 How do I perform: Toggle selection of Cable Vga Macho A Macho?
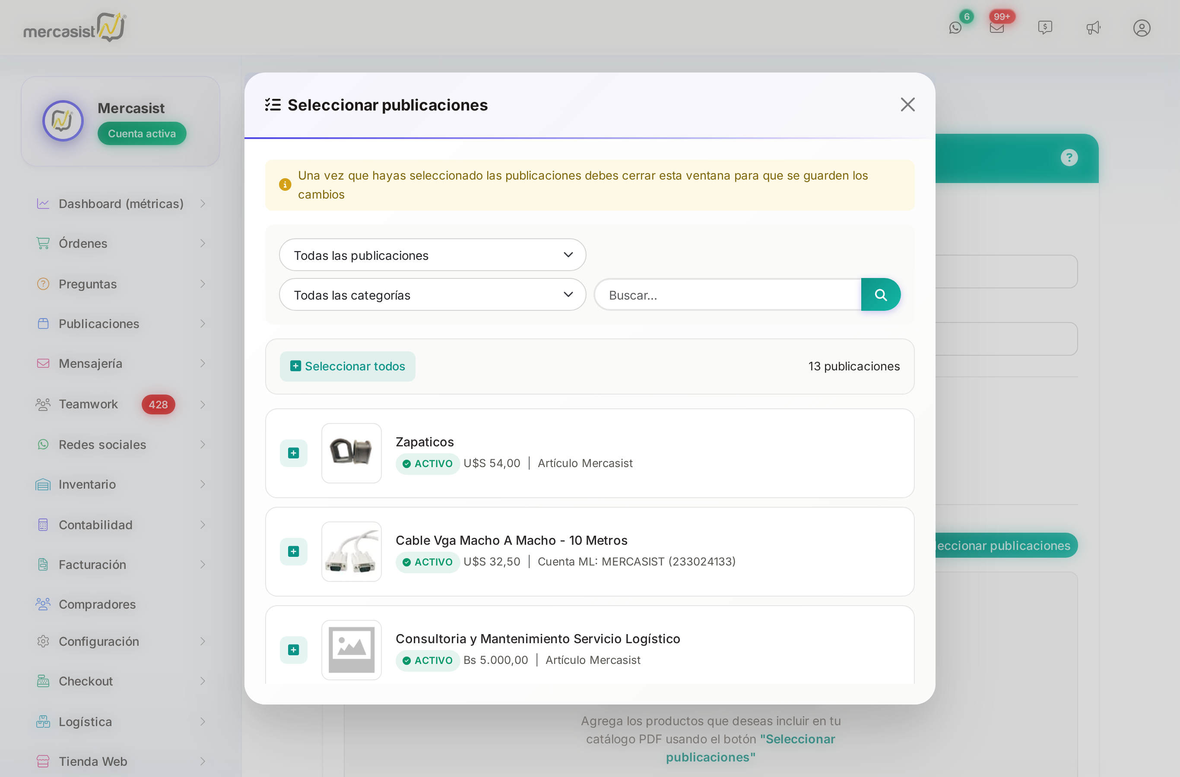pyautogui.click(x=294, y=552)
